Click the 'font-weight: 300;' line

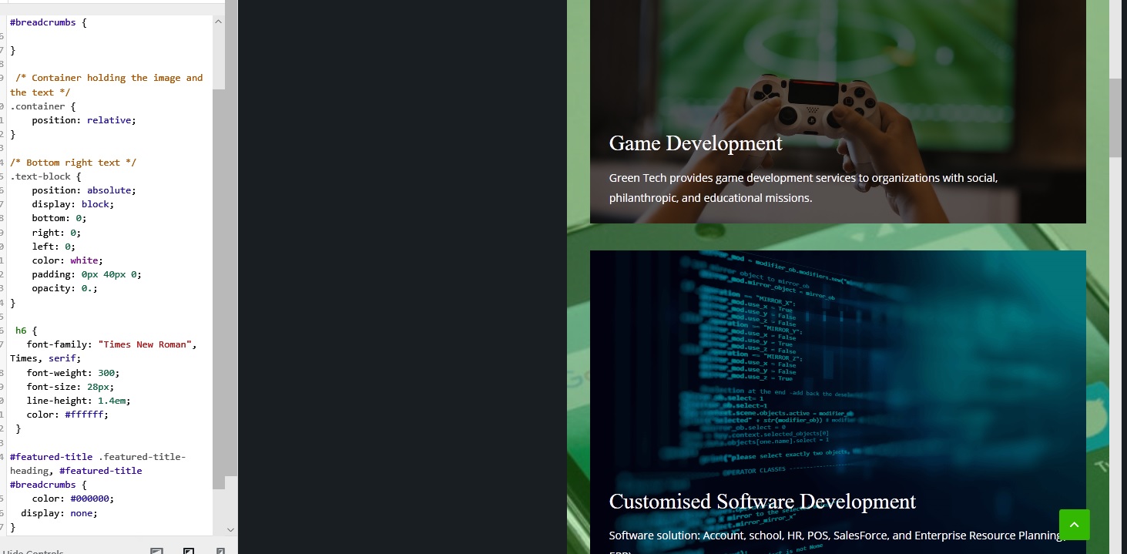click(72, 373)
